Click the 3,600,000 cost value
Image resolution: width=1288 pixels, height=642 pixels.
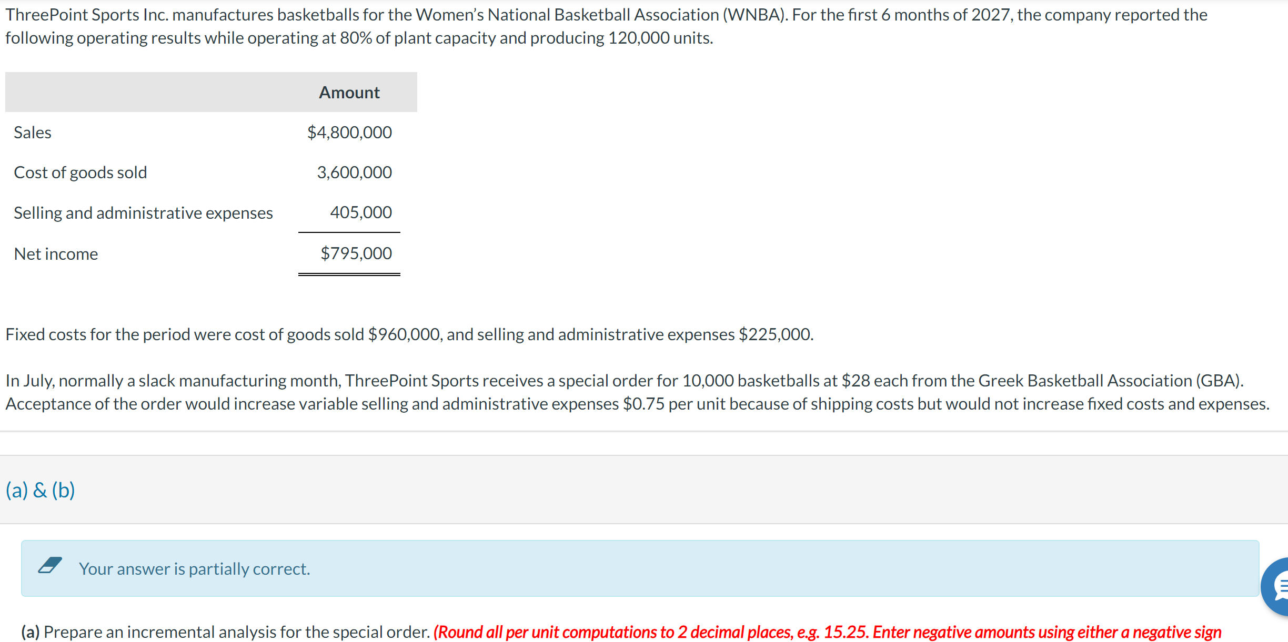click(354, 172)
